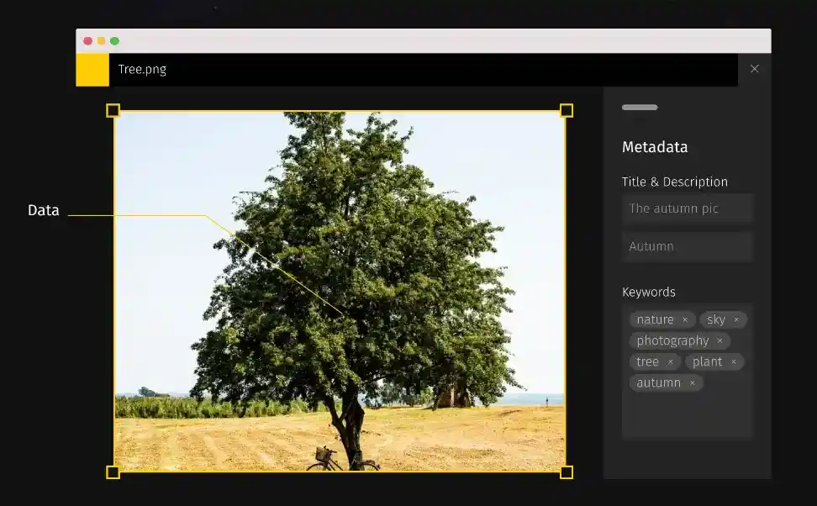Select the top-right crop handle
817x506 pixels.
[567, 110]
